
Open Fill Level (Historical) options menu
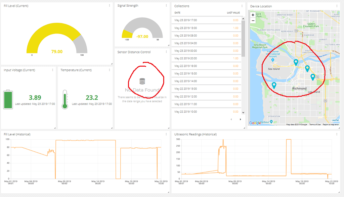point(166,134)
